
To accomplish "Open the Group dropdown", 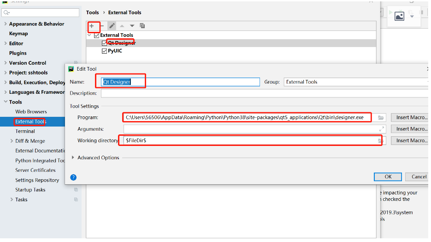I will click(356, 82).
